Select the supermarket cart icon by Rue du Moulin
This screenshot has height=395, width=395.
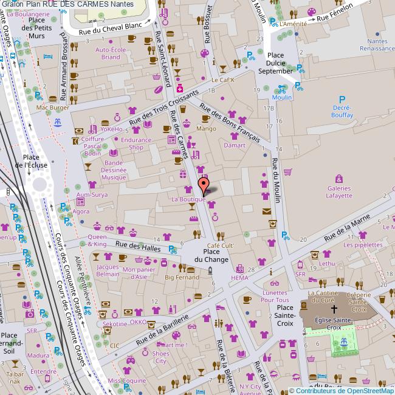(287, 172)
